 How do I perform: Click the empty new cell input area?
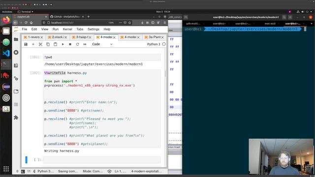pyautogui.click(x=102, y=160)
